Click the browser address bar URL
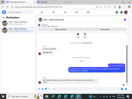The width and height of the screenshot is (132, 99). (38, 7)
